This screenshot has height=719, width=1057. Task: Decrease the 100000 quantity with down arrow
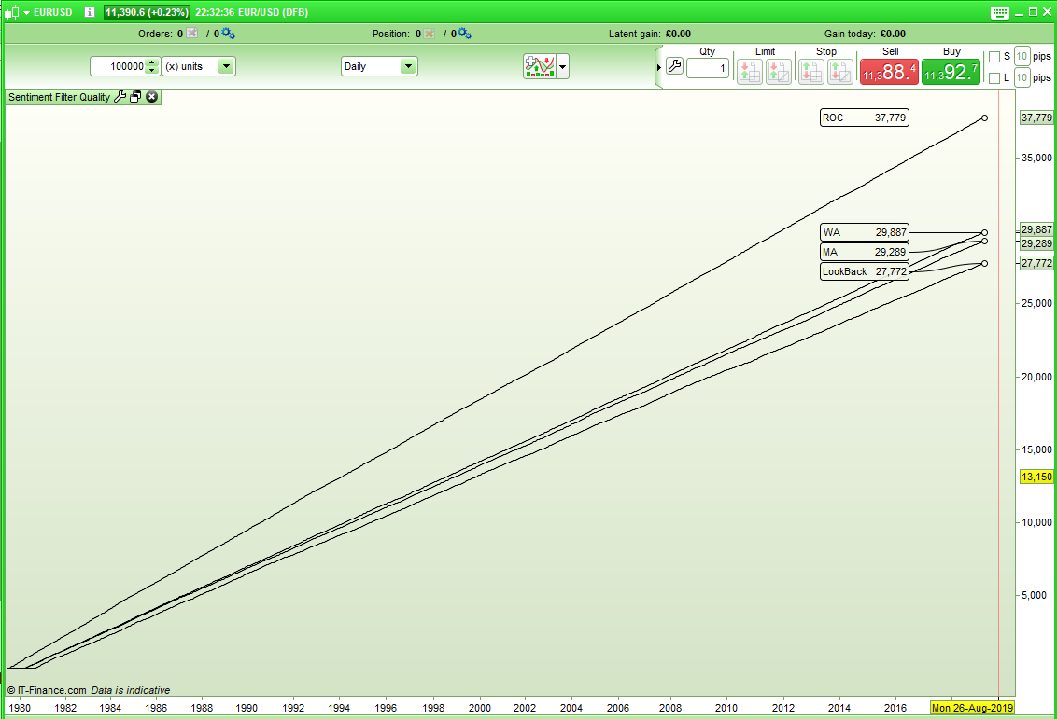click(x=152, y=70)
